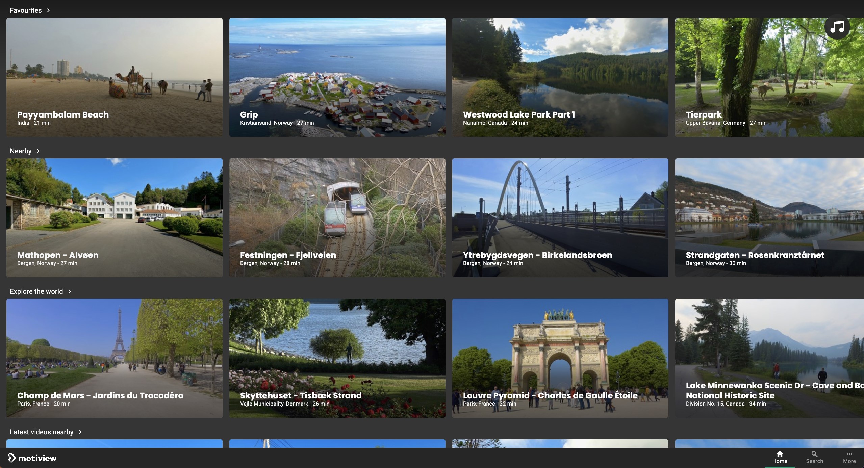Select Ytrebygdsvegen - Birkelandsbroen thumbnail
This screenshot has height=468, width=864.
(x=560, y=217)
